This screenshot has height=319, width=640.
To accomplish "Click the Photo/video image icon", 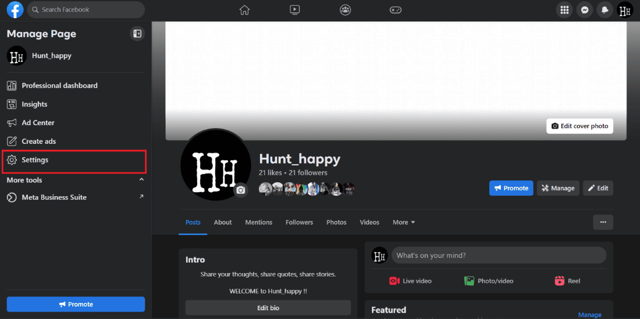I will coord(469,281).
